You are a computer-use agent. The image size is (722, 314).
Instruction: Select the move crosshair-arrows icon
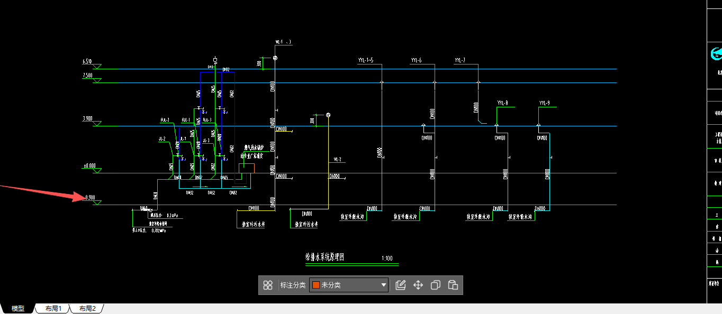[x=418, y=285]
